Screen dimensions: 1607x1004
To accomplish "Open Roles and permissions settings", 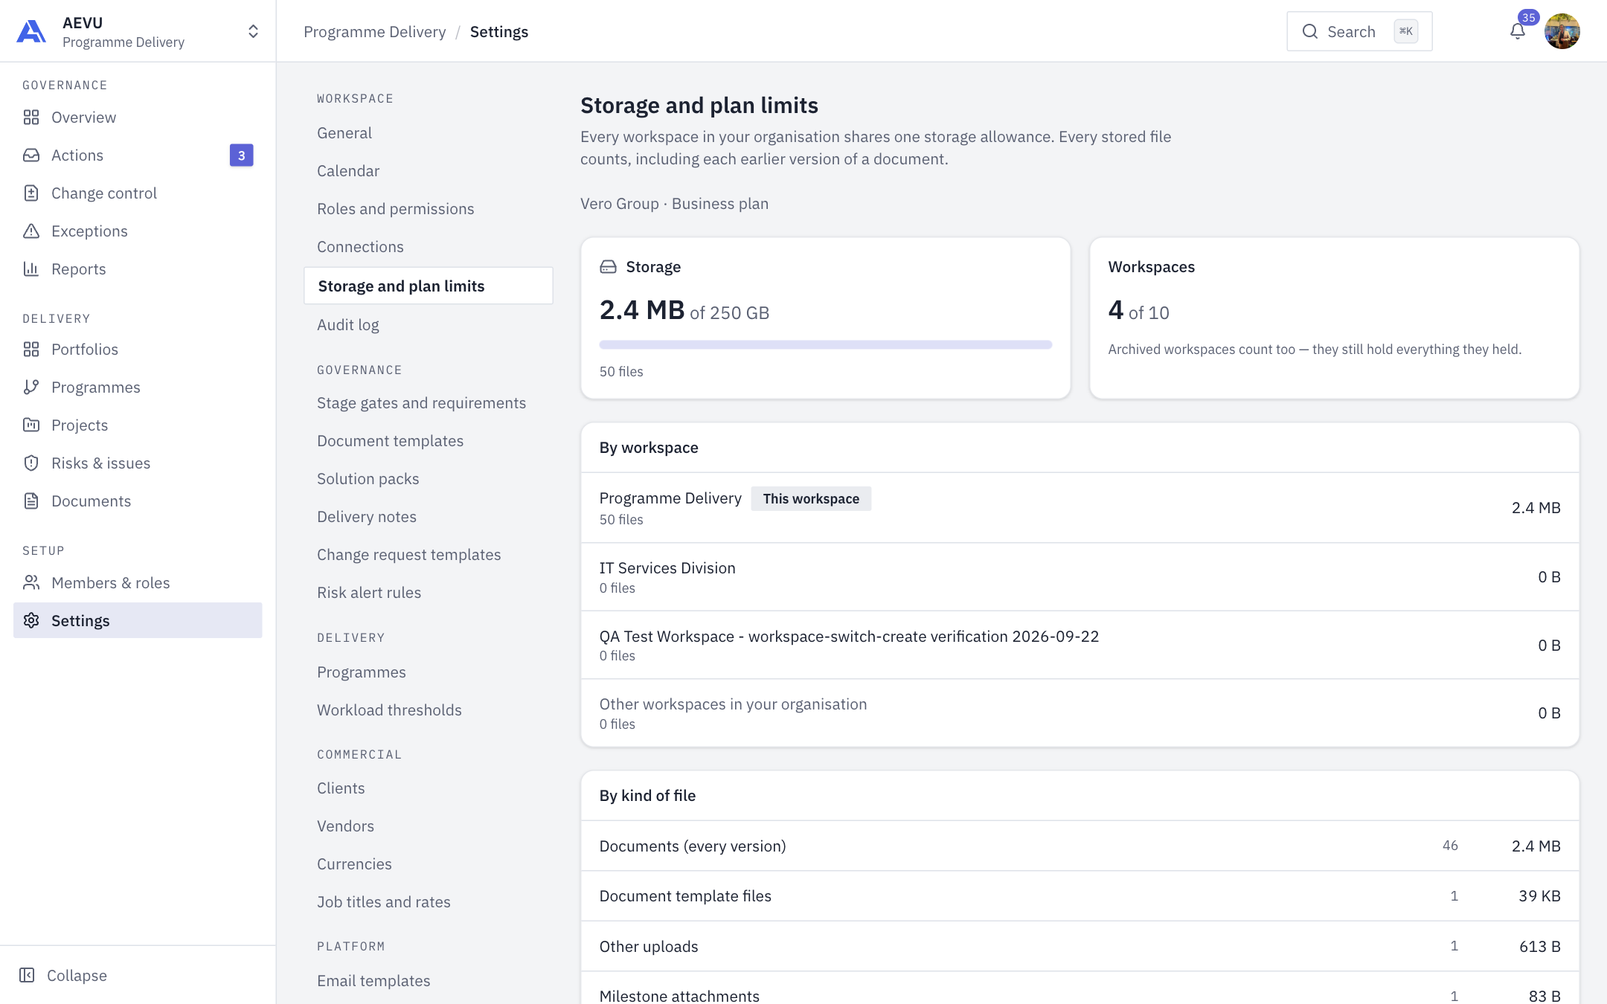I will (x=396, y=209).
